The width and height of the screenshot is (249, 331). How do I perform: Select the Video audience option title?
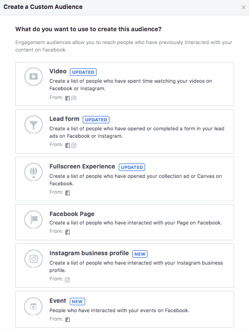click(58, 71)
